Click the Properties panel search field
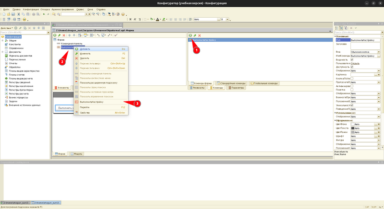The height and width of the screenshot is (209, 384). pos(357,32)
